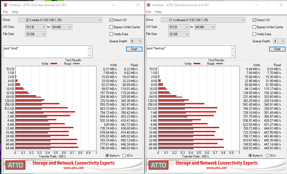Click into the pool "prod" description text box
Image resolution: width=287 pixels, height=174 pixels.
[x=45, y=52]
